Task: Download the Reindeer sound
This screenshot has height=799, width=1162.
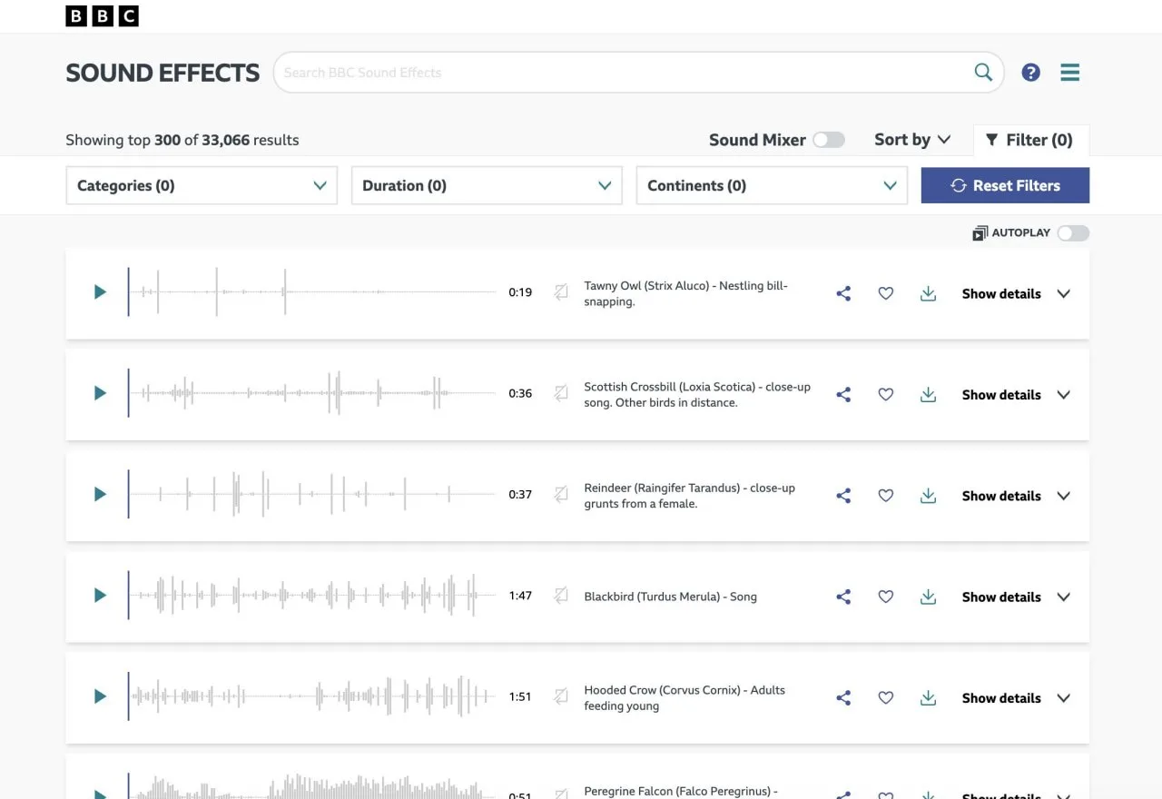Action: (x=928, y=496)
